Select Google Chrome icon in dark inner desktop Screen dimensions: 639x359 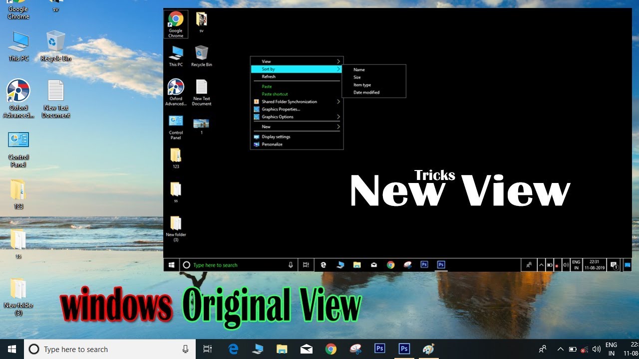176,24
